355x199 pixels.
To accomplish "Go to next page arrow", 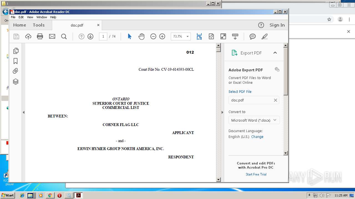I will (x=90, y=36).
